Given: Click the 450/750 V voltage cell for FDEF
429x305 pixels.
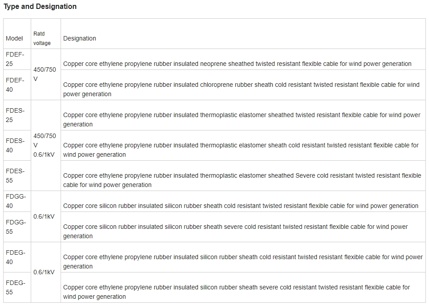Looking at the screenshot, I should pyautogui.click(x=46, y=74).
